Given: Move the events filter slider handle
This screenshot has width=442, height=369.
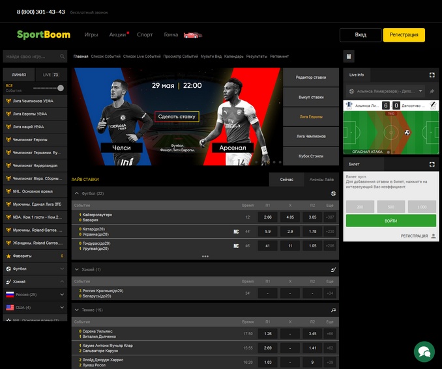Looking at the screenshot, I should tap(61, 88).
